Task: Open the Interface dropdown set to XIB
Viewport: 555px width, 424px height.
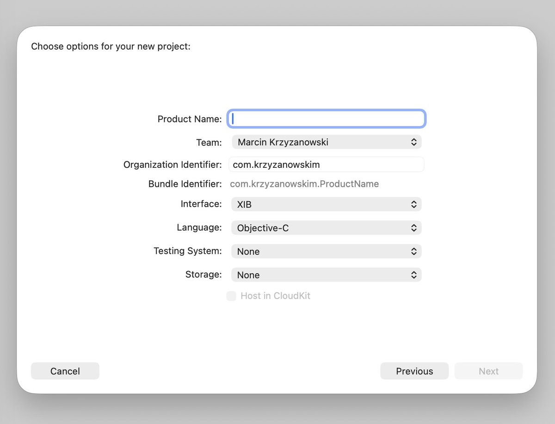Action: [x=327, y=204]
